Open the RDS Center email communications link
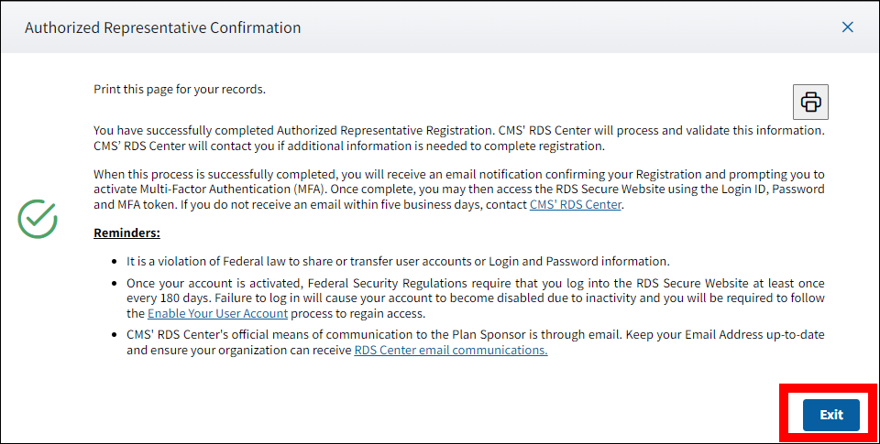The height and width of the screenshot is (444, 880). click(x=450, y=351)
